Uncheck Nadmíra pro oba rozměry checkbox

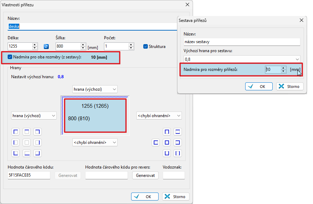click(x=10, y=57)
